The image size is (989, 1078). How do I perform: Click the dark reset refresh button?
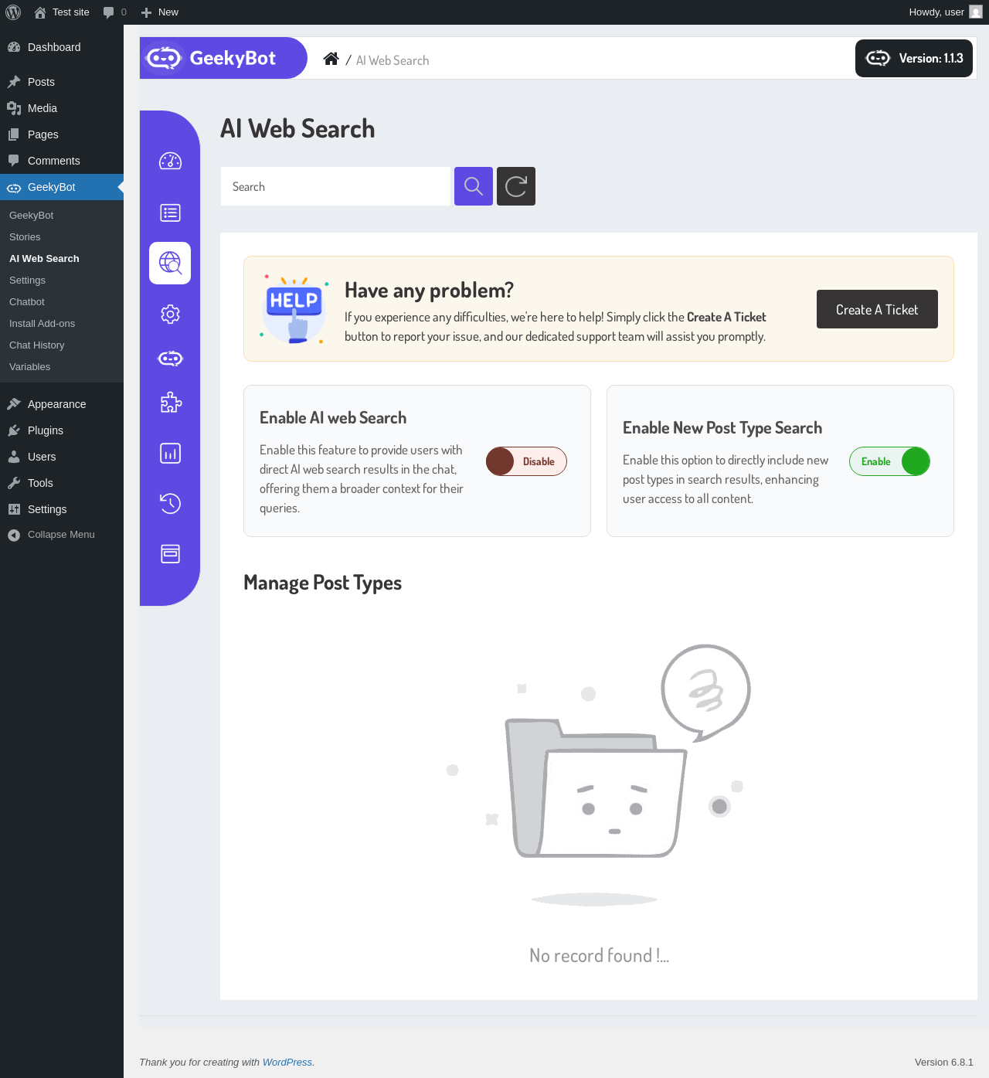coord(516,186)
